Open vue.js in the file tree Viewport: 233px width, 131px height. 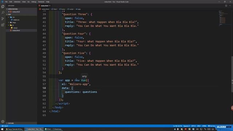pyautogui.click(x=15, y=28)
